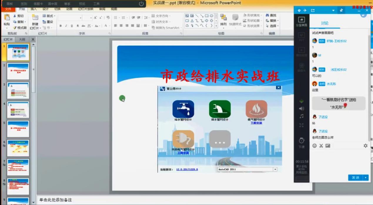
Task: Click the version link 12.0.20171229.8
Action: click(x=187, y=169)
